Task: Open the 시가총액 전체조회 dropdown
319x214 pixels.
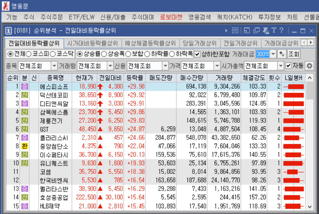Action: coord(281,66)
